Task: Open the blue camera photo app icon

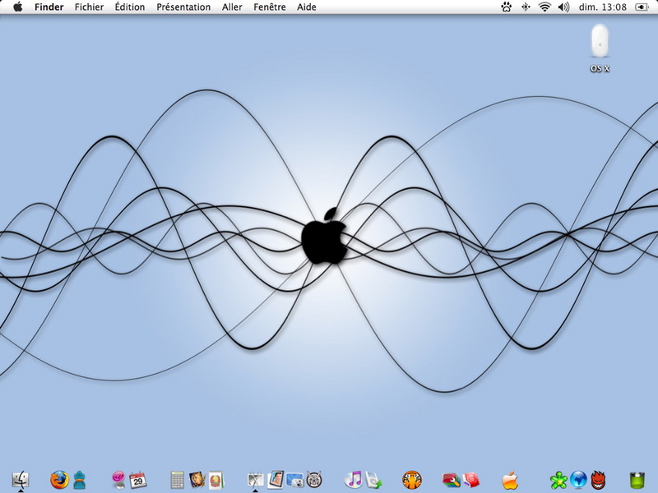Action: (294, 480)
